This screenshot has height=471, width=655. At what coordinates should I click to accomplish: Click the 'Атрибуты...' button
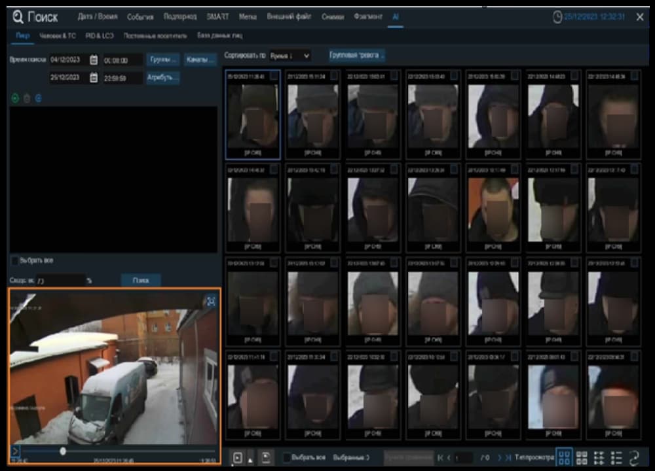(163, 78)
